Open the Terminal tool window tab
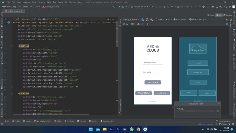 tap(81, 121)
